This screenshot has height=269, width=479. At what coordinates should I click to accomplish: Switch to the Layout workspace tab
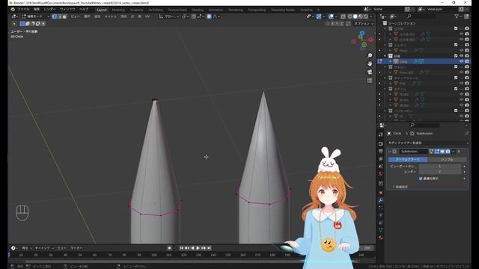102,10
